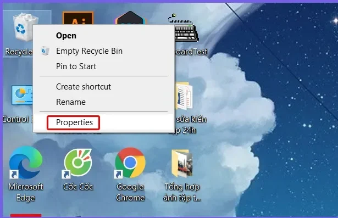
Task: Click the Adobe Illustrator desktop icon
Action: [78, 18]
